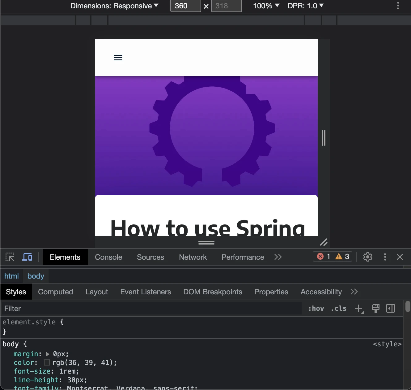The width and height of the screenshot is (411, 390).
Task: Add a new style rule plus icon
Action: point(359,309)
